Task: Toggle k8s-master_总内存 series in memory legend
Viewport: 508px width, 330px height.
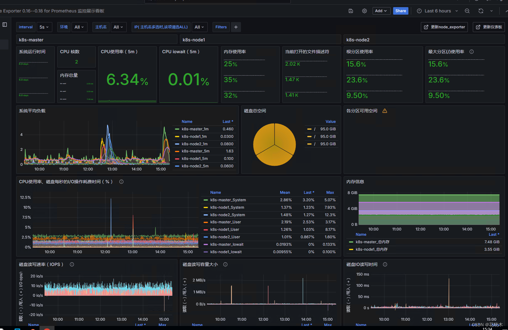Action: click(373, 242)
